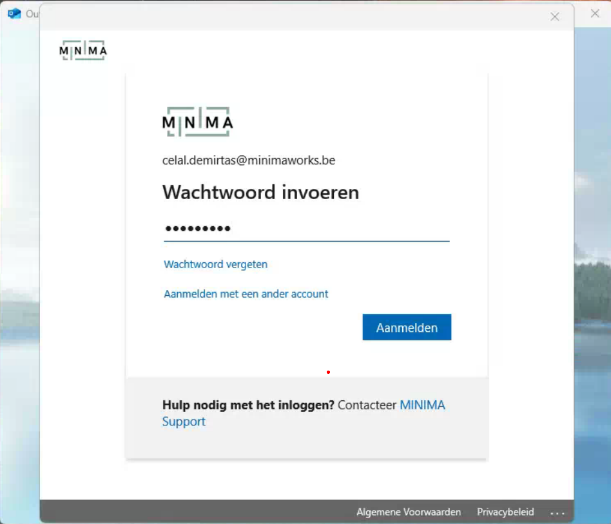Screen dimensions: 611x524
Task: Click the Hulp nodig met het inloggen text
Action: [x=248, y=405]
